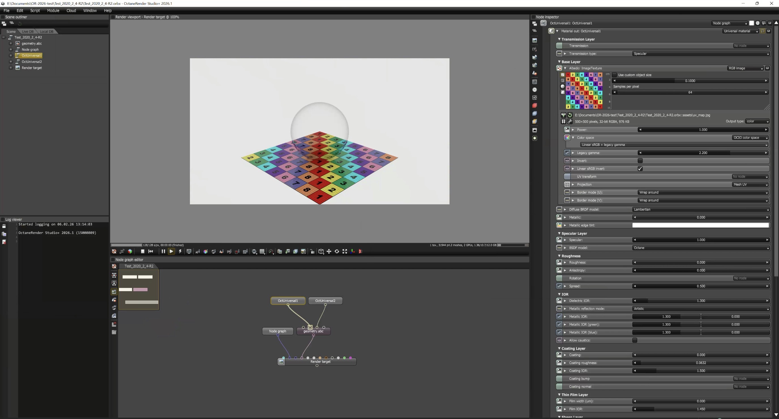Open the Diffuse BRDF model dropdown

click(700, 209)
